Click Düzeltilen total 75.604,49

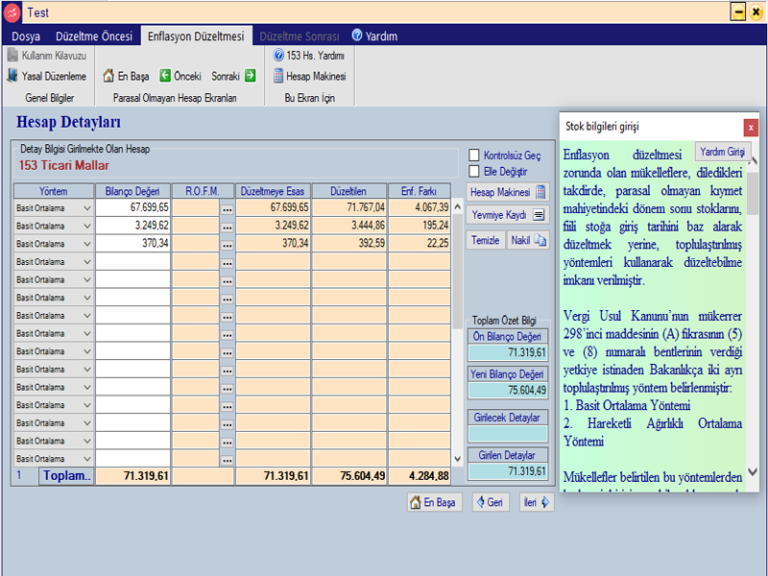349,476
